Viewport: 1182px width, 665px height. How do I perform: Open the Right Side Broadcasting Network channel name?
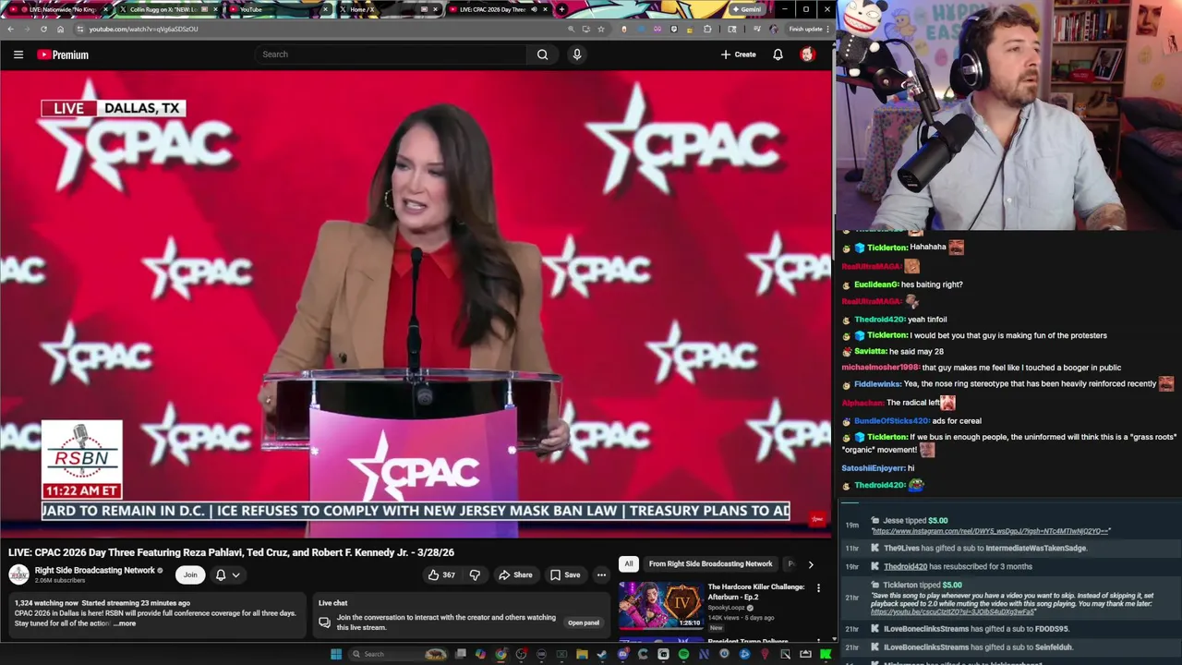pyautogui.click(x=95, y=571)
